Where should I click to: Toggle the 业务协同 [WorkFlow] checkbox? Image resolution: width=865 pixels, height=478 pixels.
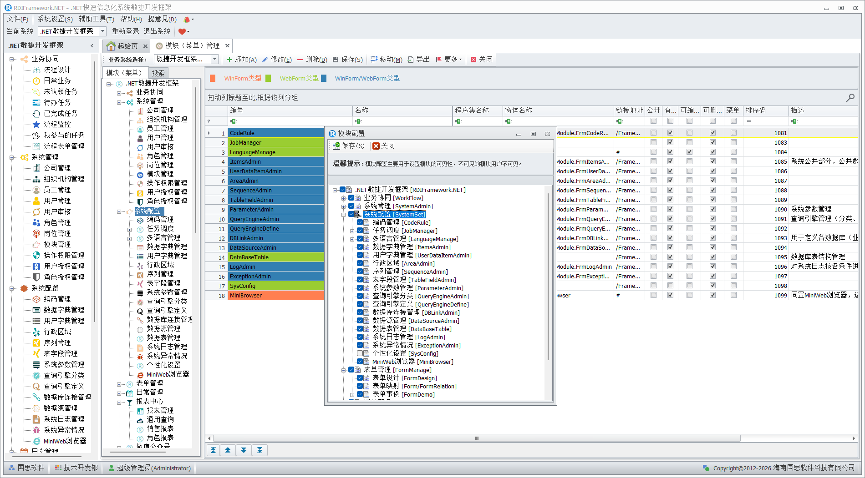[x=351, y=198]
